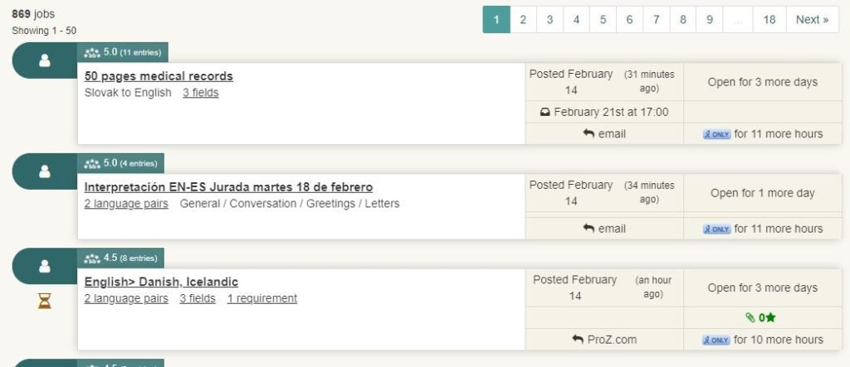Click '(31 minutes ago)' timestamp
This screenshot has width=850, height=367.
[649, 81]
